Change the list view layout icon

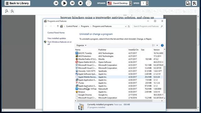pyautogui.click(x=154, y=45)
